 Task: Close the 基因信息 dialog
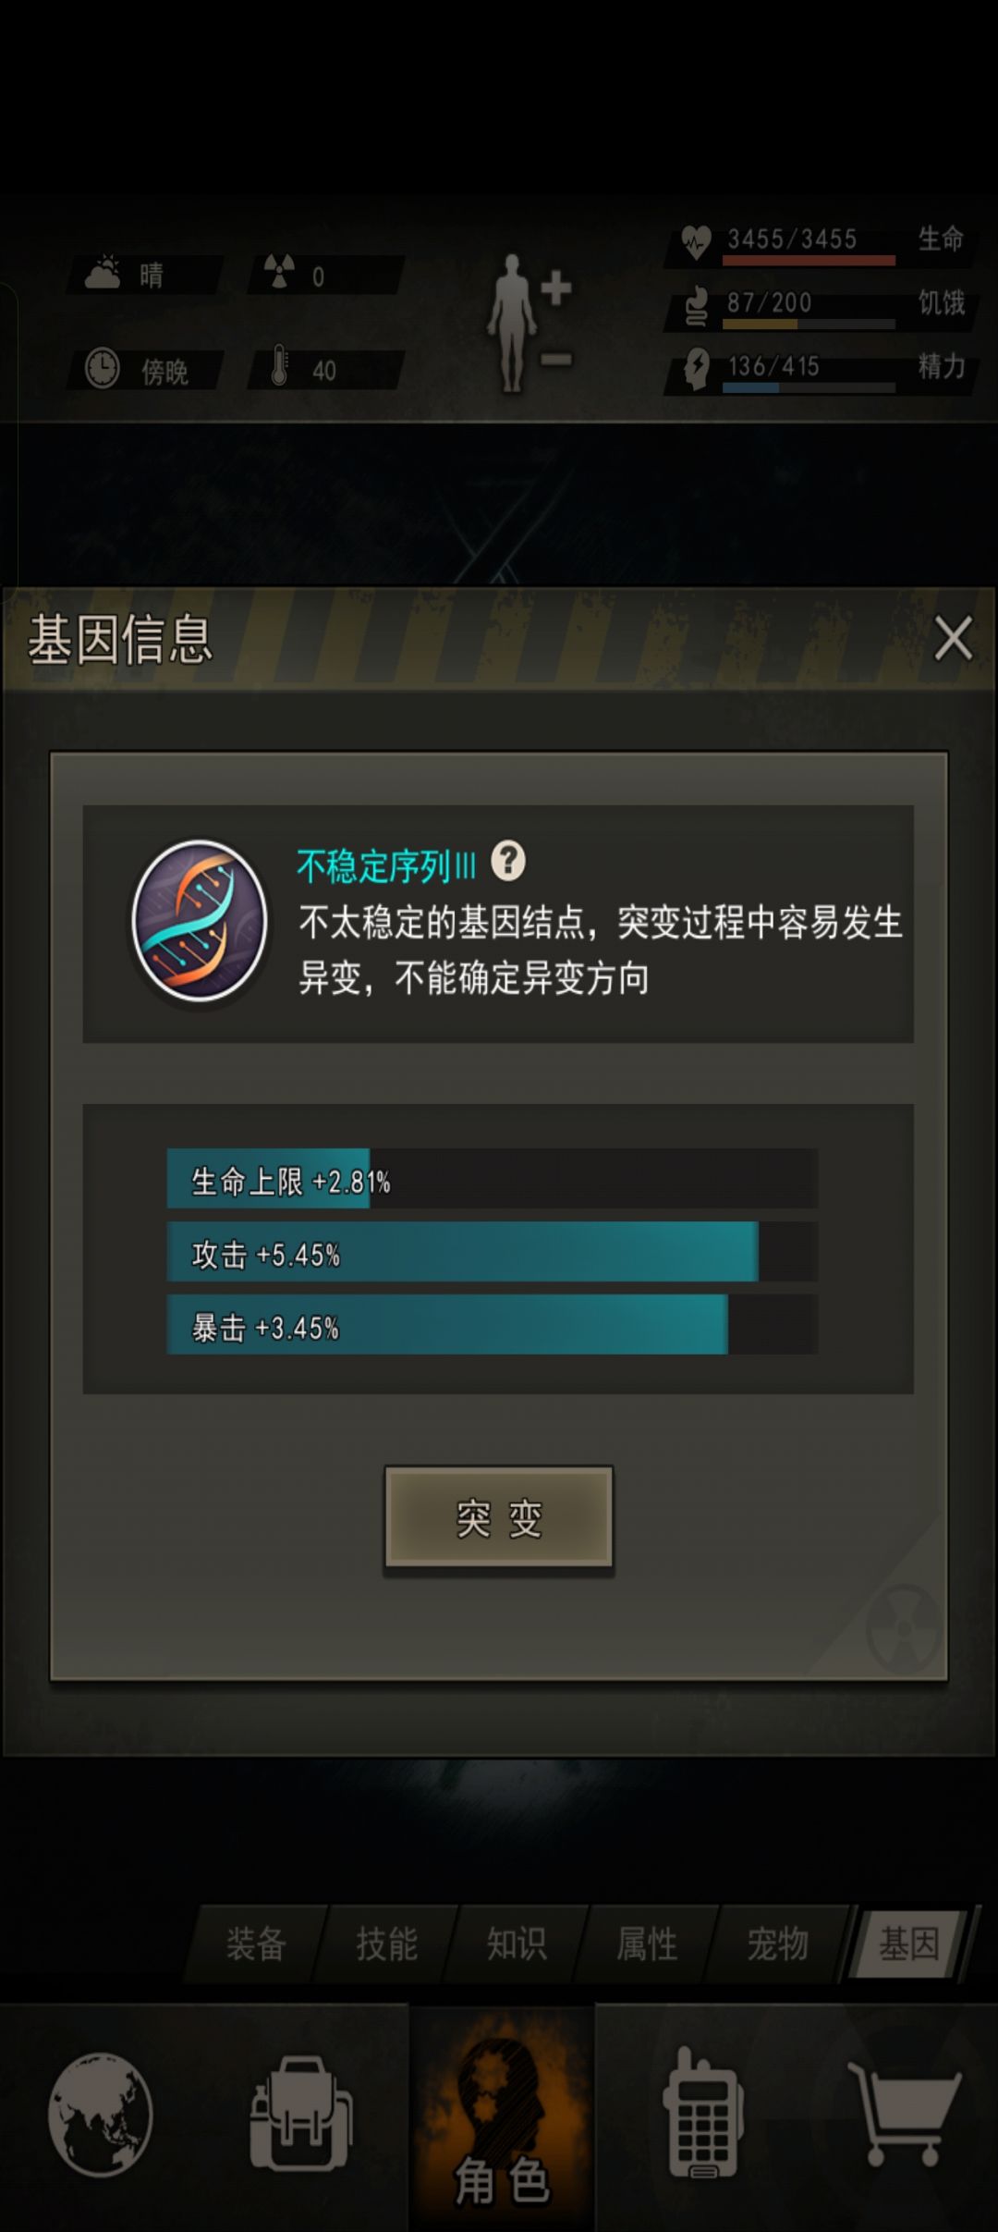click(953, 639)
